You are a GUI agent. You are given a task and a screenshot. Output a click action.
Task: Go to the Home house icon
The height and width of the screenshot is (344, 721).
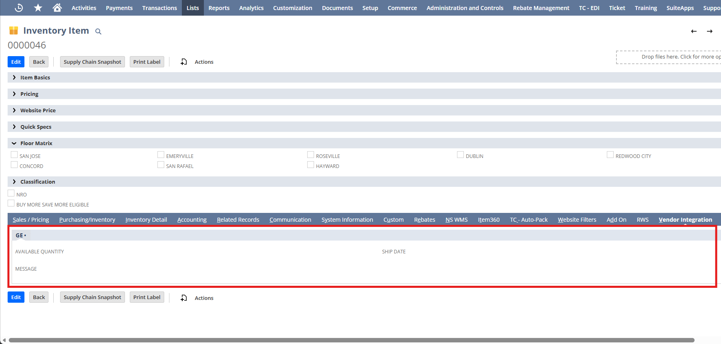(57, 8)
